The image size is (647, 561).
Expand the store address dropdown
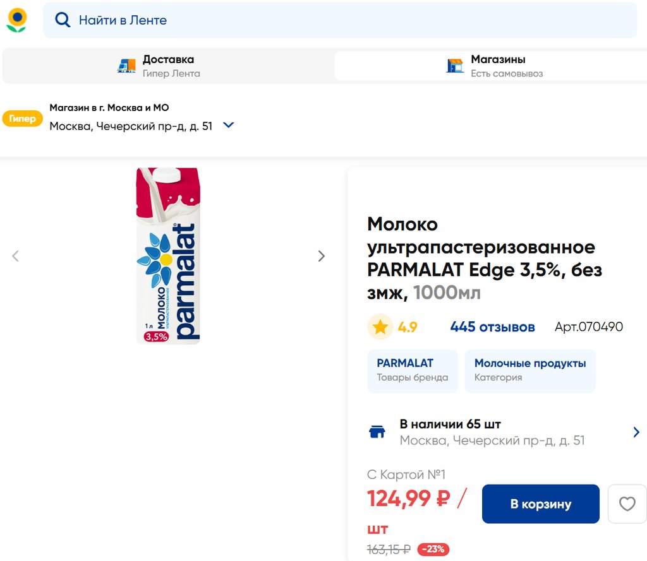point(229,126)
